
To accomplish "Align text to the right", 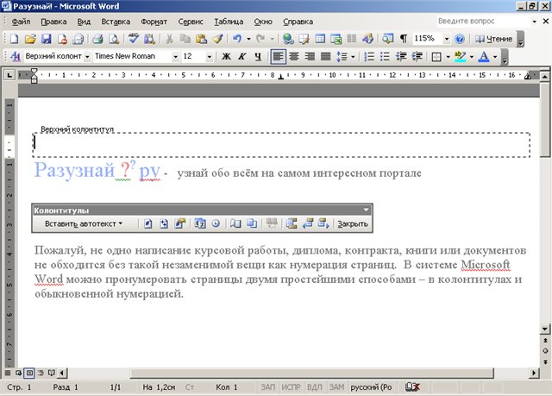I will click(310, 56).
